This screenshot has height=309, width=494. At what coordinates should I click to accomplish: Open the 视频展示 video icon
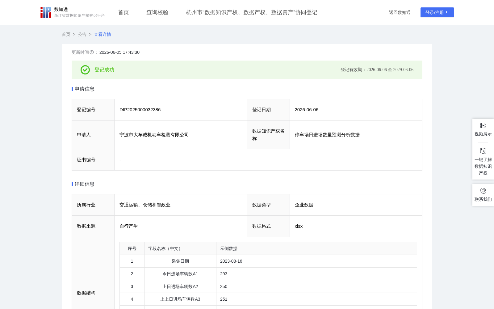[483, 125]
